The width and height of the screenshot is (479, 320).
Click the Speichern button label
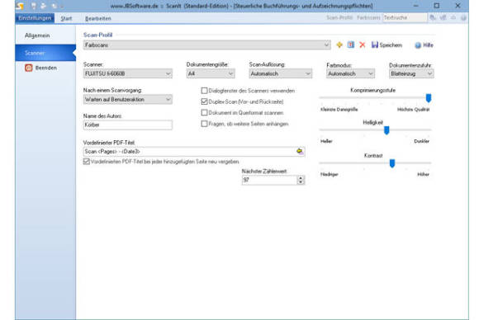tap(391, 45)
